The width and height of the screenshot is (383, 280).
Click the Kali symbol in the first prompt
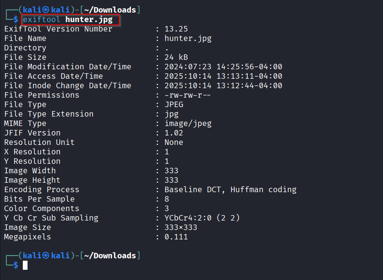(46, 10)
